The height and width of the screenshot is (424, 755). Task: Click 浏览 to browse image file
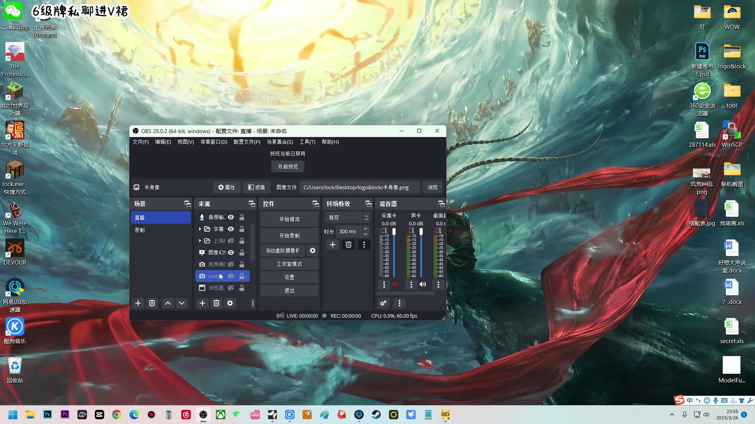coord(433,187)
